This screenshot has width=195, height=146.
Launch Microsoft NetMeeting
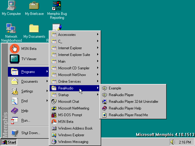[73, 108]
